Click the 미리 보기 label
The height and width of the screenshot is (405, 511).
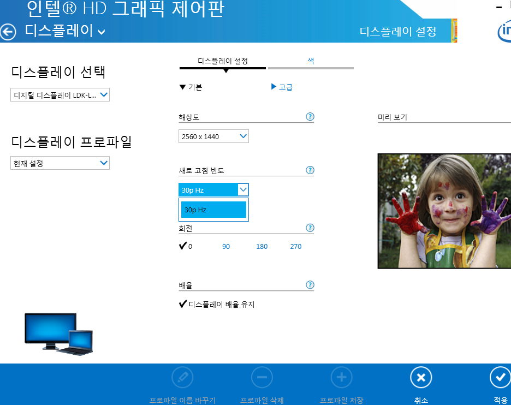click(393, 117)
